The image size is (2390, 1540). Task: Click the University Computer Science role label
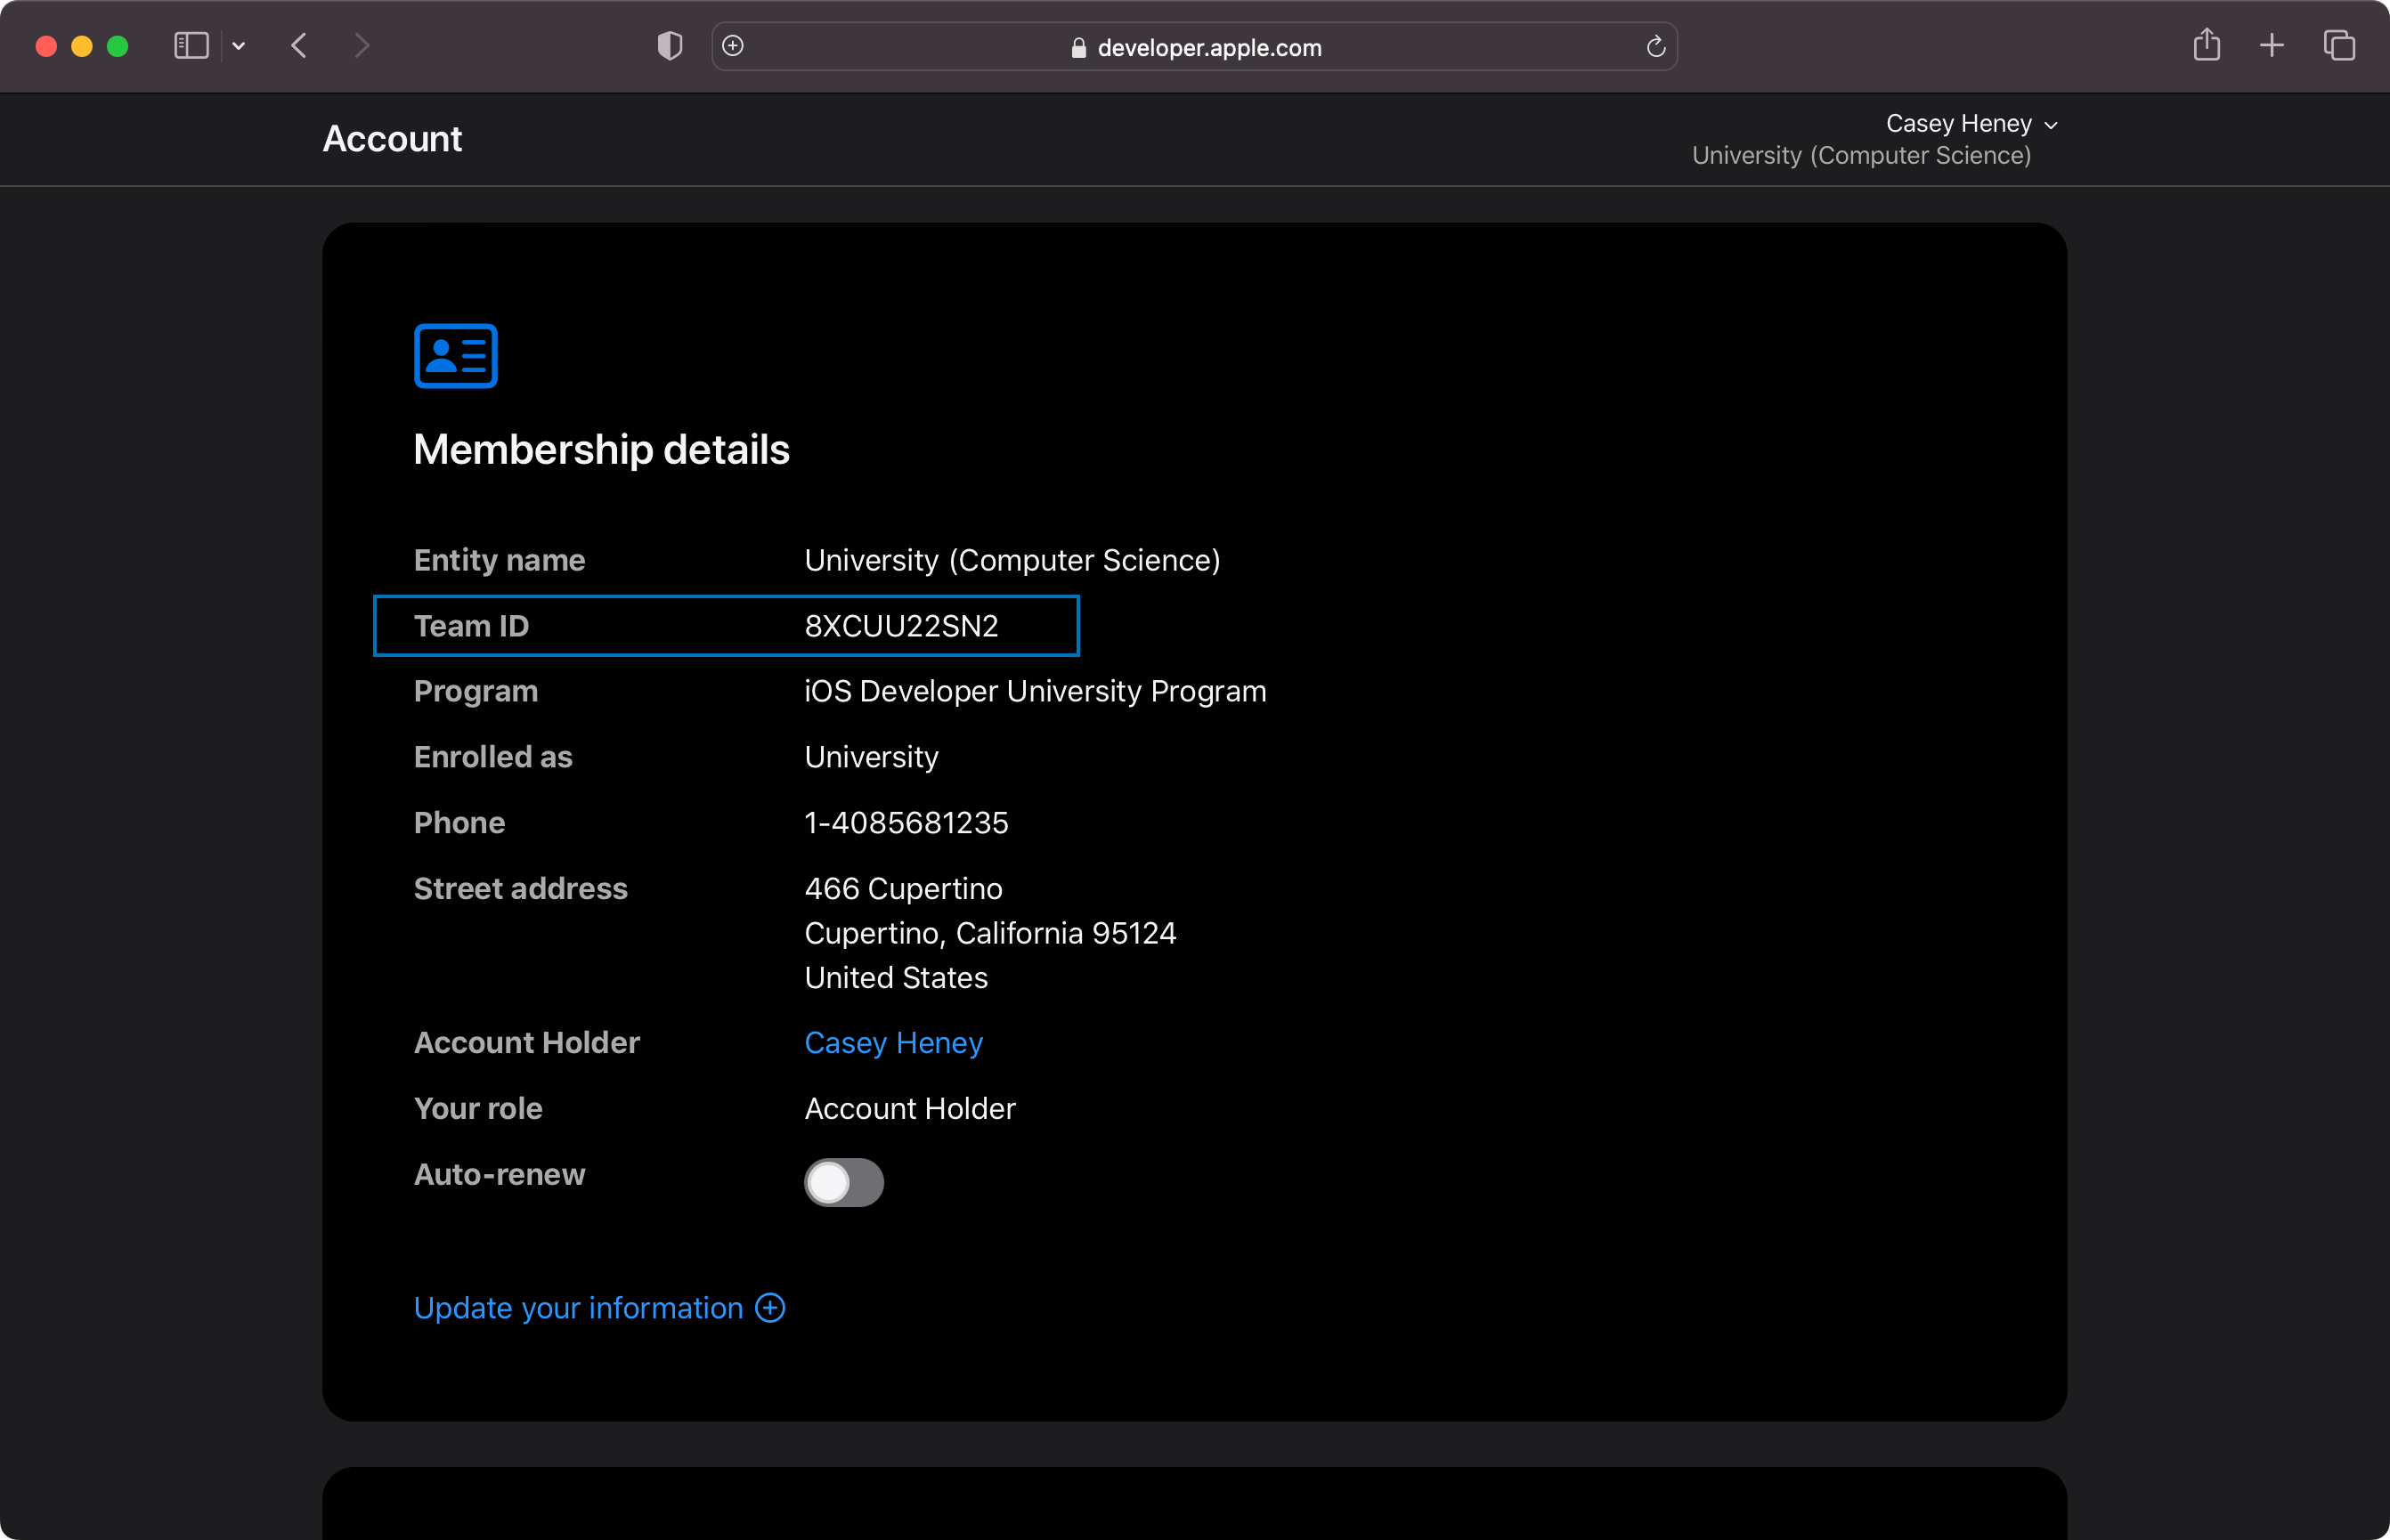1860,155
